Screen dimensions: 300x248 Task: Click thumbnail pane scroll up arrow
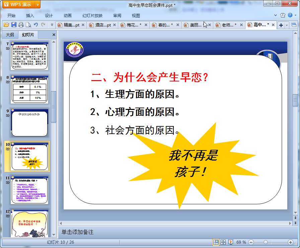(54, 42)
